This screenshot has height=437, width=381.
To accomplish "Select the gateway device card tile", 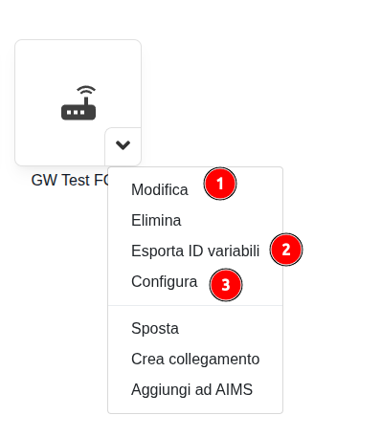I will [x=78, y=102].
